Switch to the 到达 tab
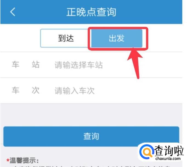The width and height of the screenshot is (187, 167). point(66,38)
